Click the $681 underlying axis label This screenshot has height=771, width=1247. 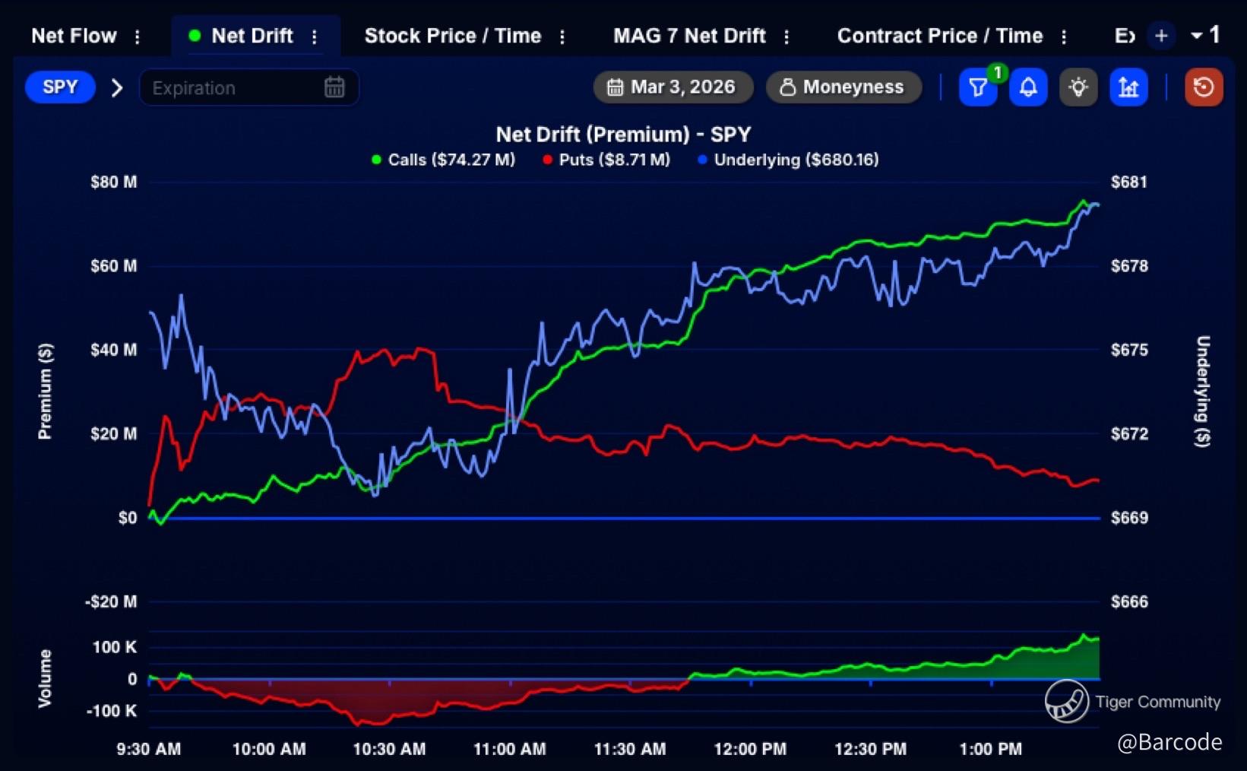click(x=1129, y=182)
